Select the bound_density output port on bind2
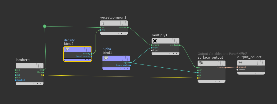This screenshot has width=277, height=104. (91, 57)
